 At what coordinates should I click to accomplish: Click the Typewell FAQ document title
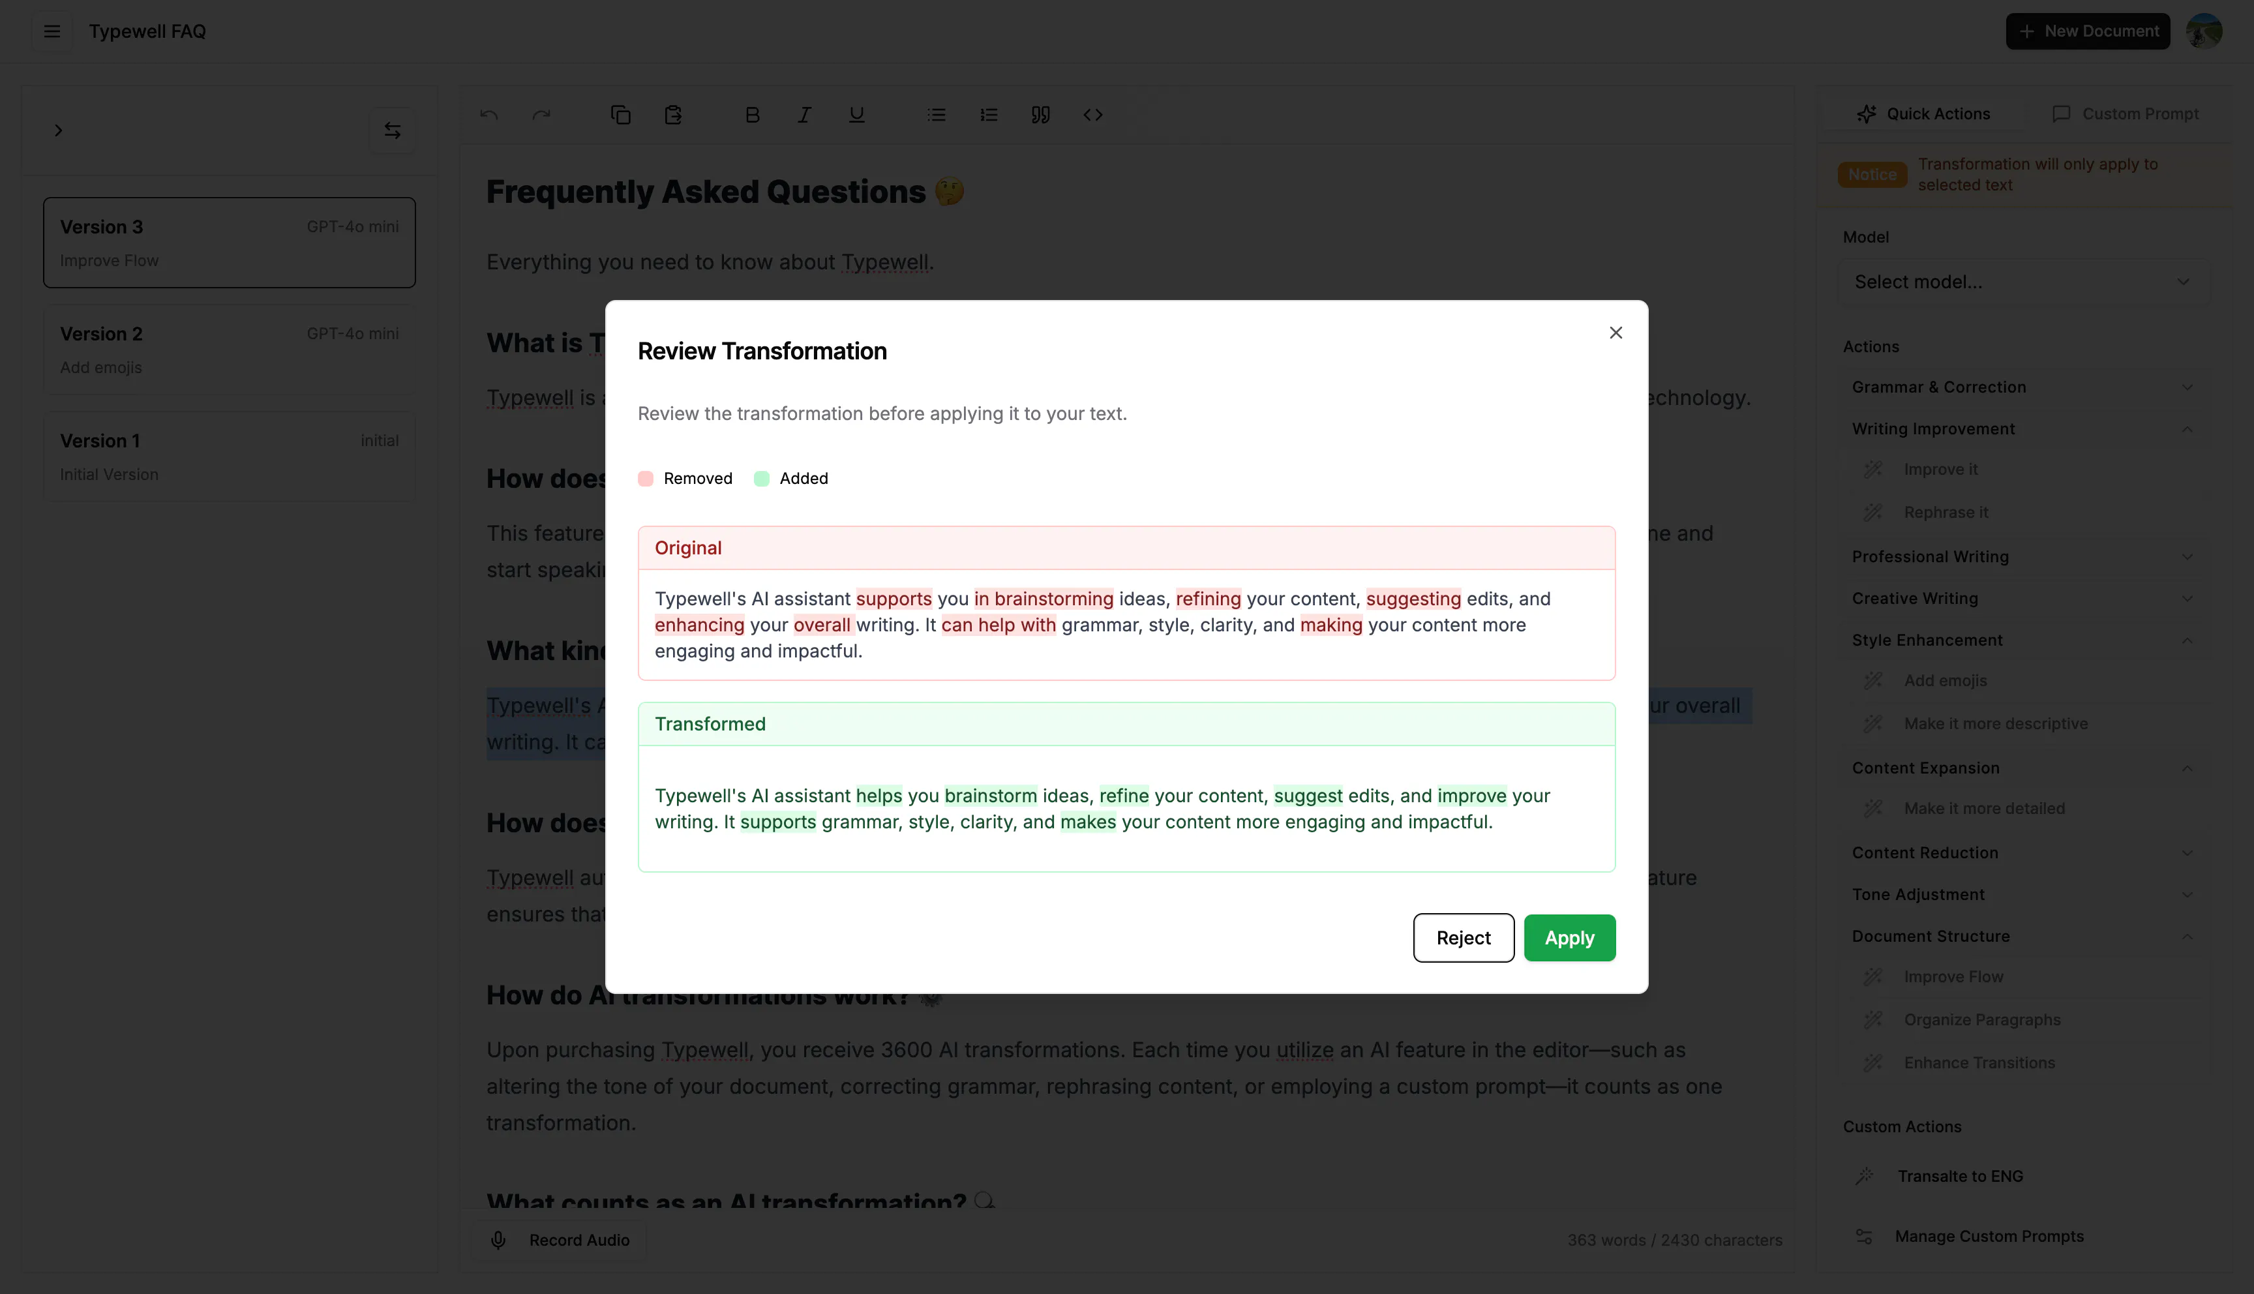pos(147,32)
